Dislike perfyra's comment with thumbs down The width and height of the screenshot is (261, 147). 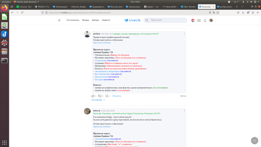click(x=100, y=96)
